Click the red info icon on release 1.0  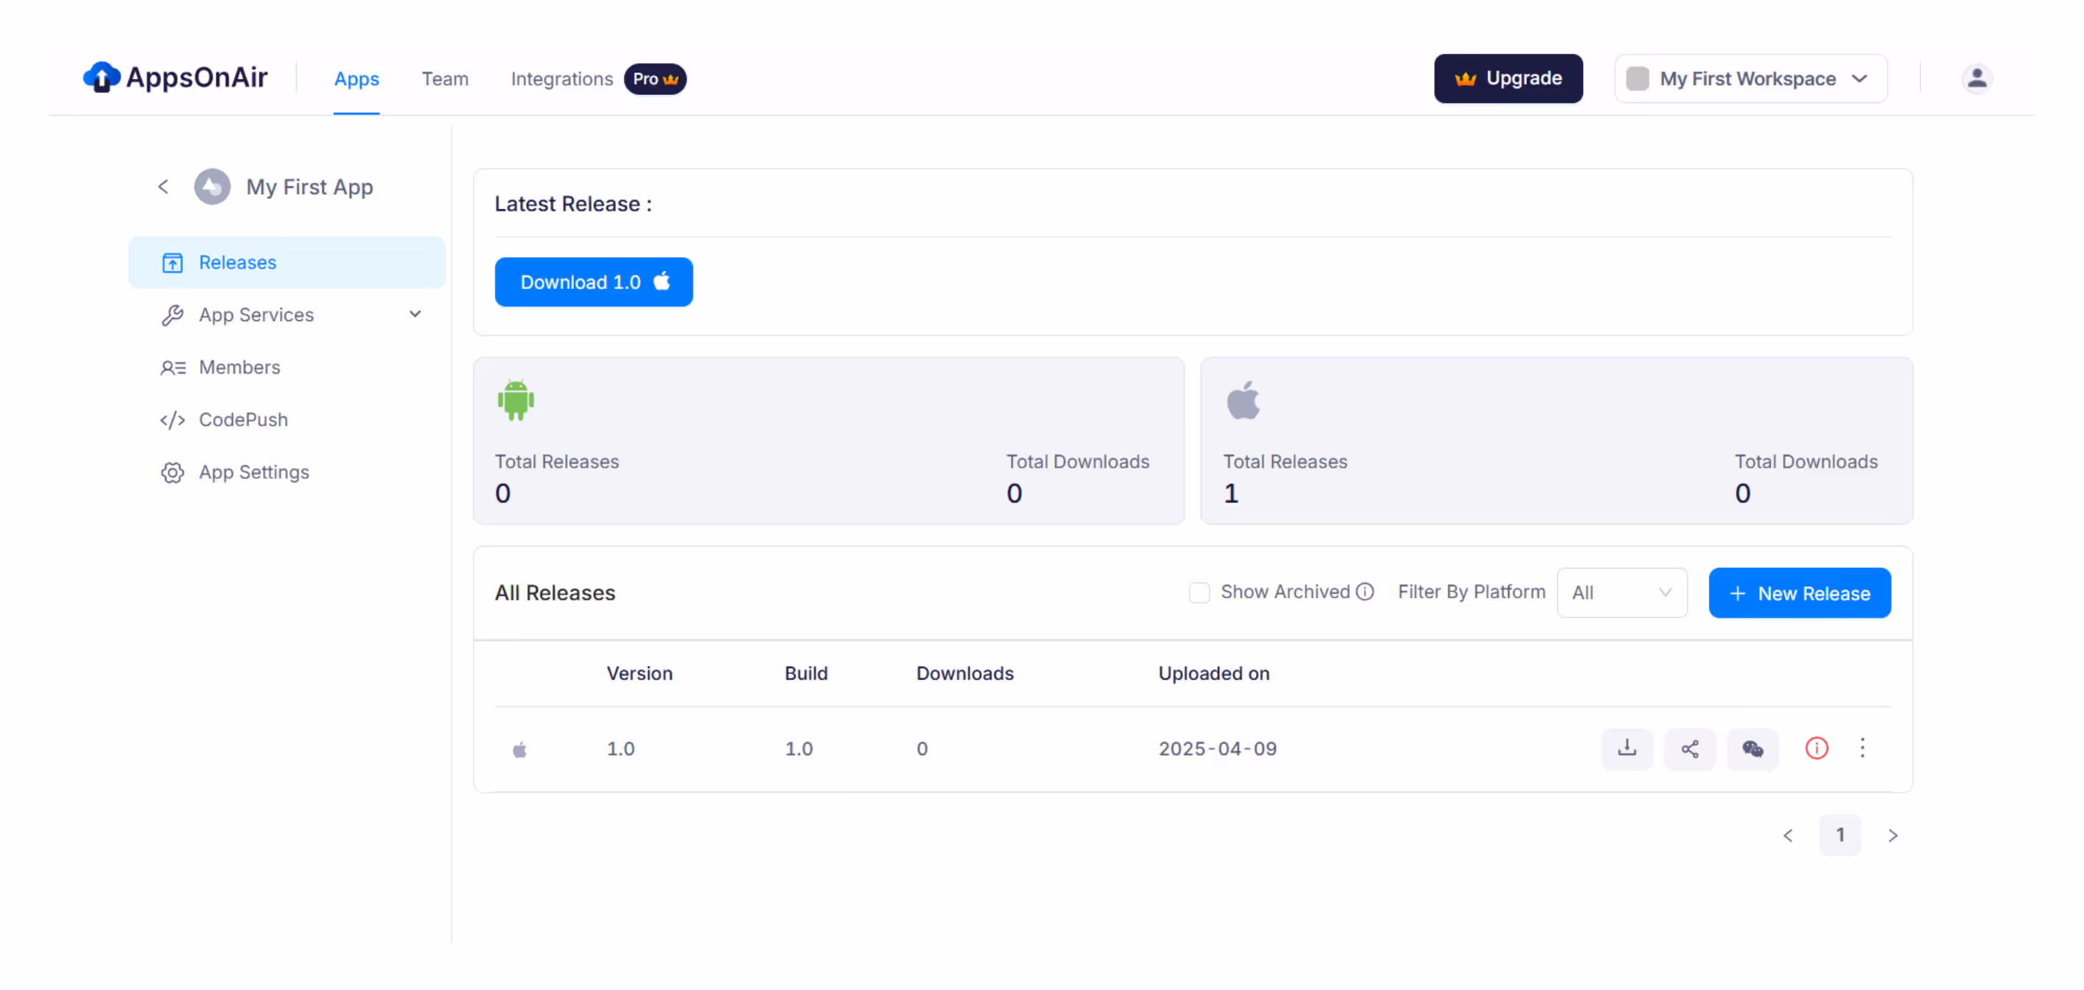pyautogui.click(x=1816, y=748)
